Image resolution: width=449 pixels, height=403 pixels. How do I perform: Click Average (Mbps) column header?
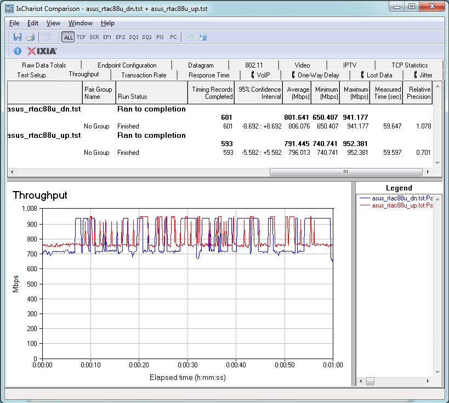click(297, 93)
